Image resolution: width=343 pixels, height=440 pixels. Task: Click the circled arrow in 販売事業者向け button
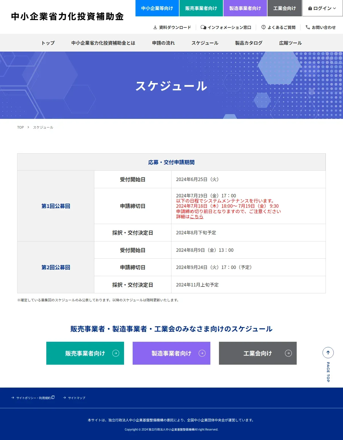(x=116, y=353)
